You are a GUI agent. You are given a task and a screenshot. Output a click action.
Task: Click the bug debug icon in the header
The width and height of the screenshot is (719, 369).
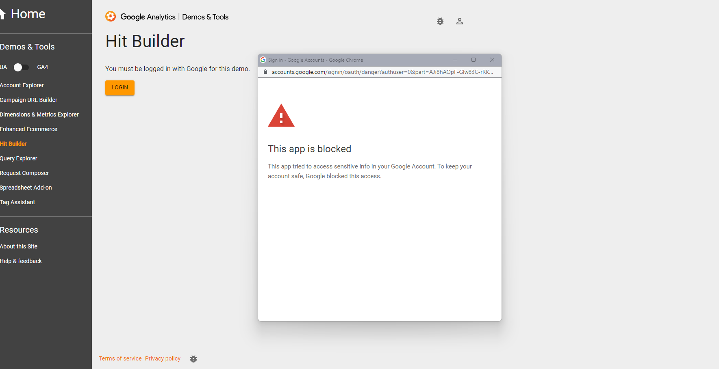pyautogui.click(x=440, y=21)
